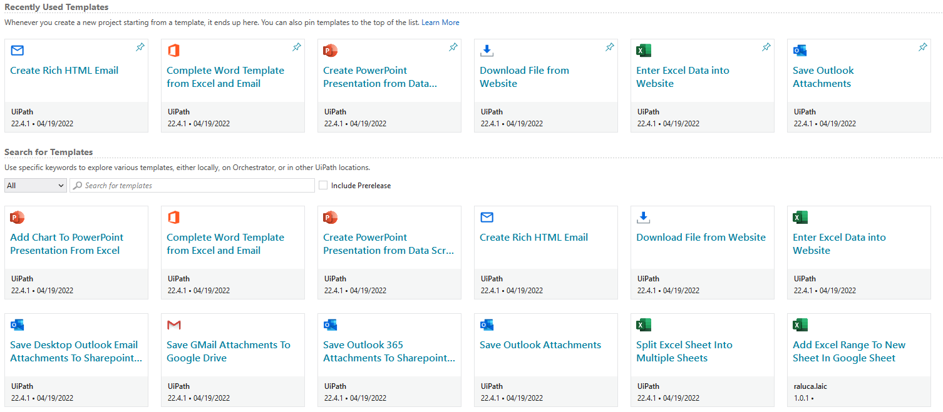Pin the recent Complete Word Template card

296,48
